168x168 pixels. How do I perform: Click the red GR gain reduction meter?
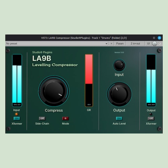click(x=89, y=80)
